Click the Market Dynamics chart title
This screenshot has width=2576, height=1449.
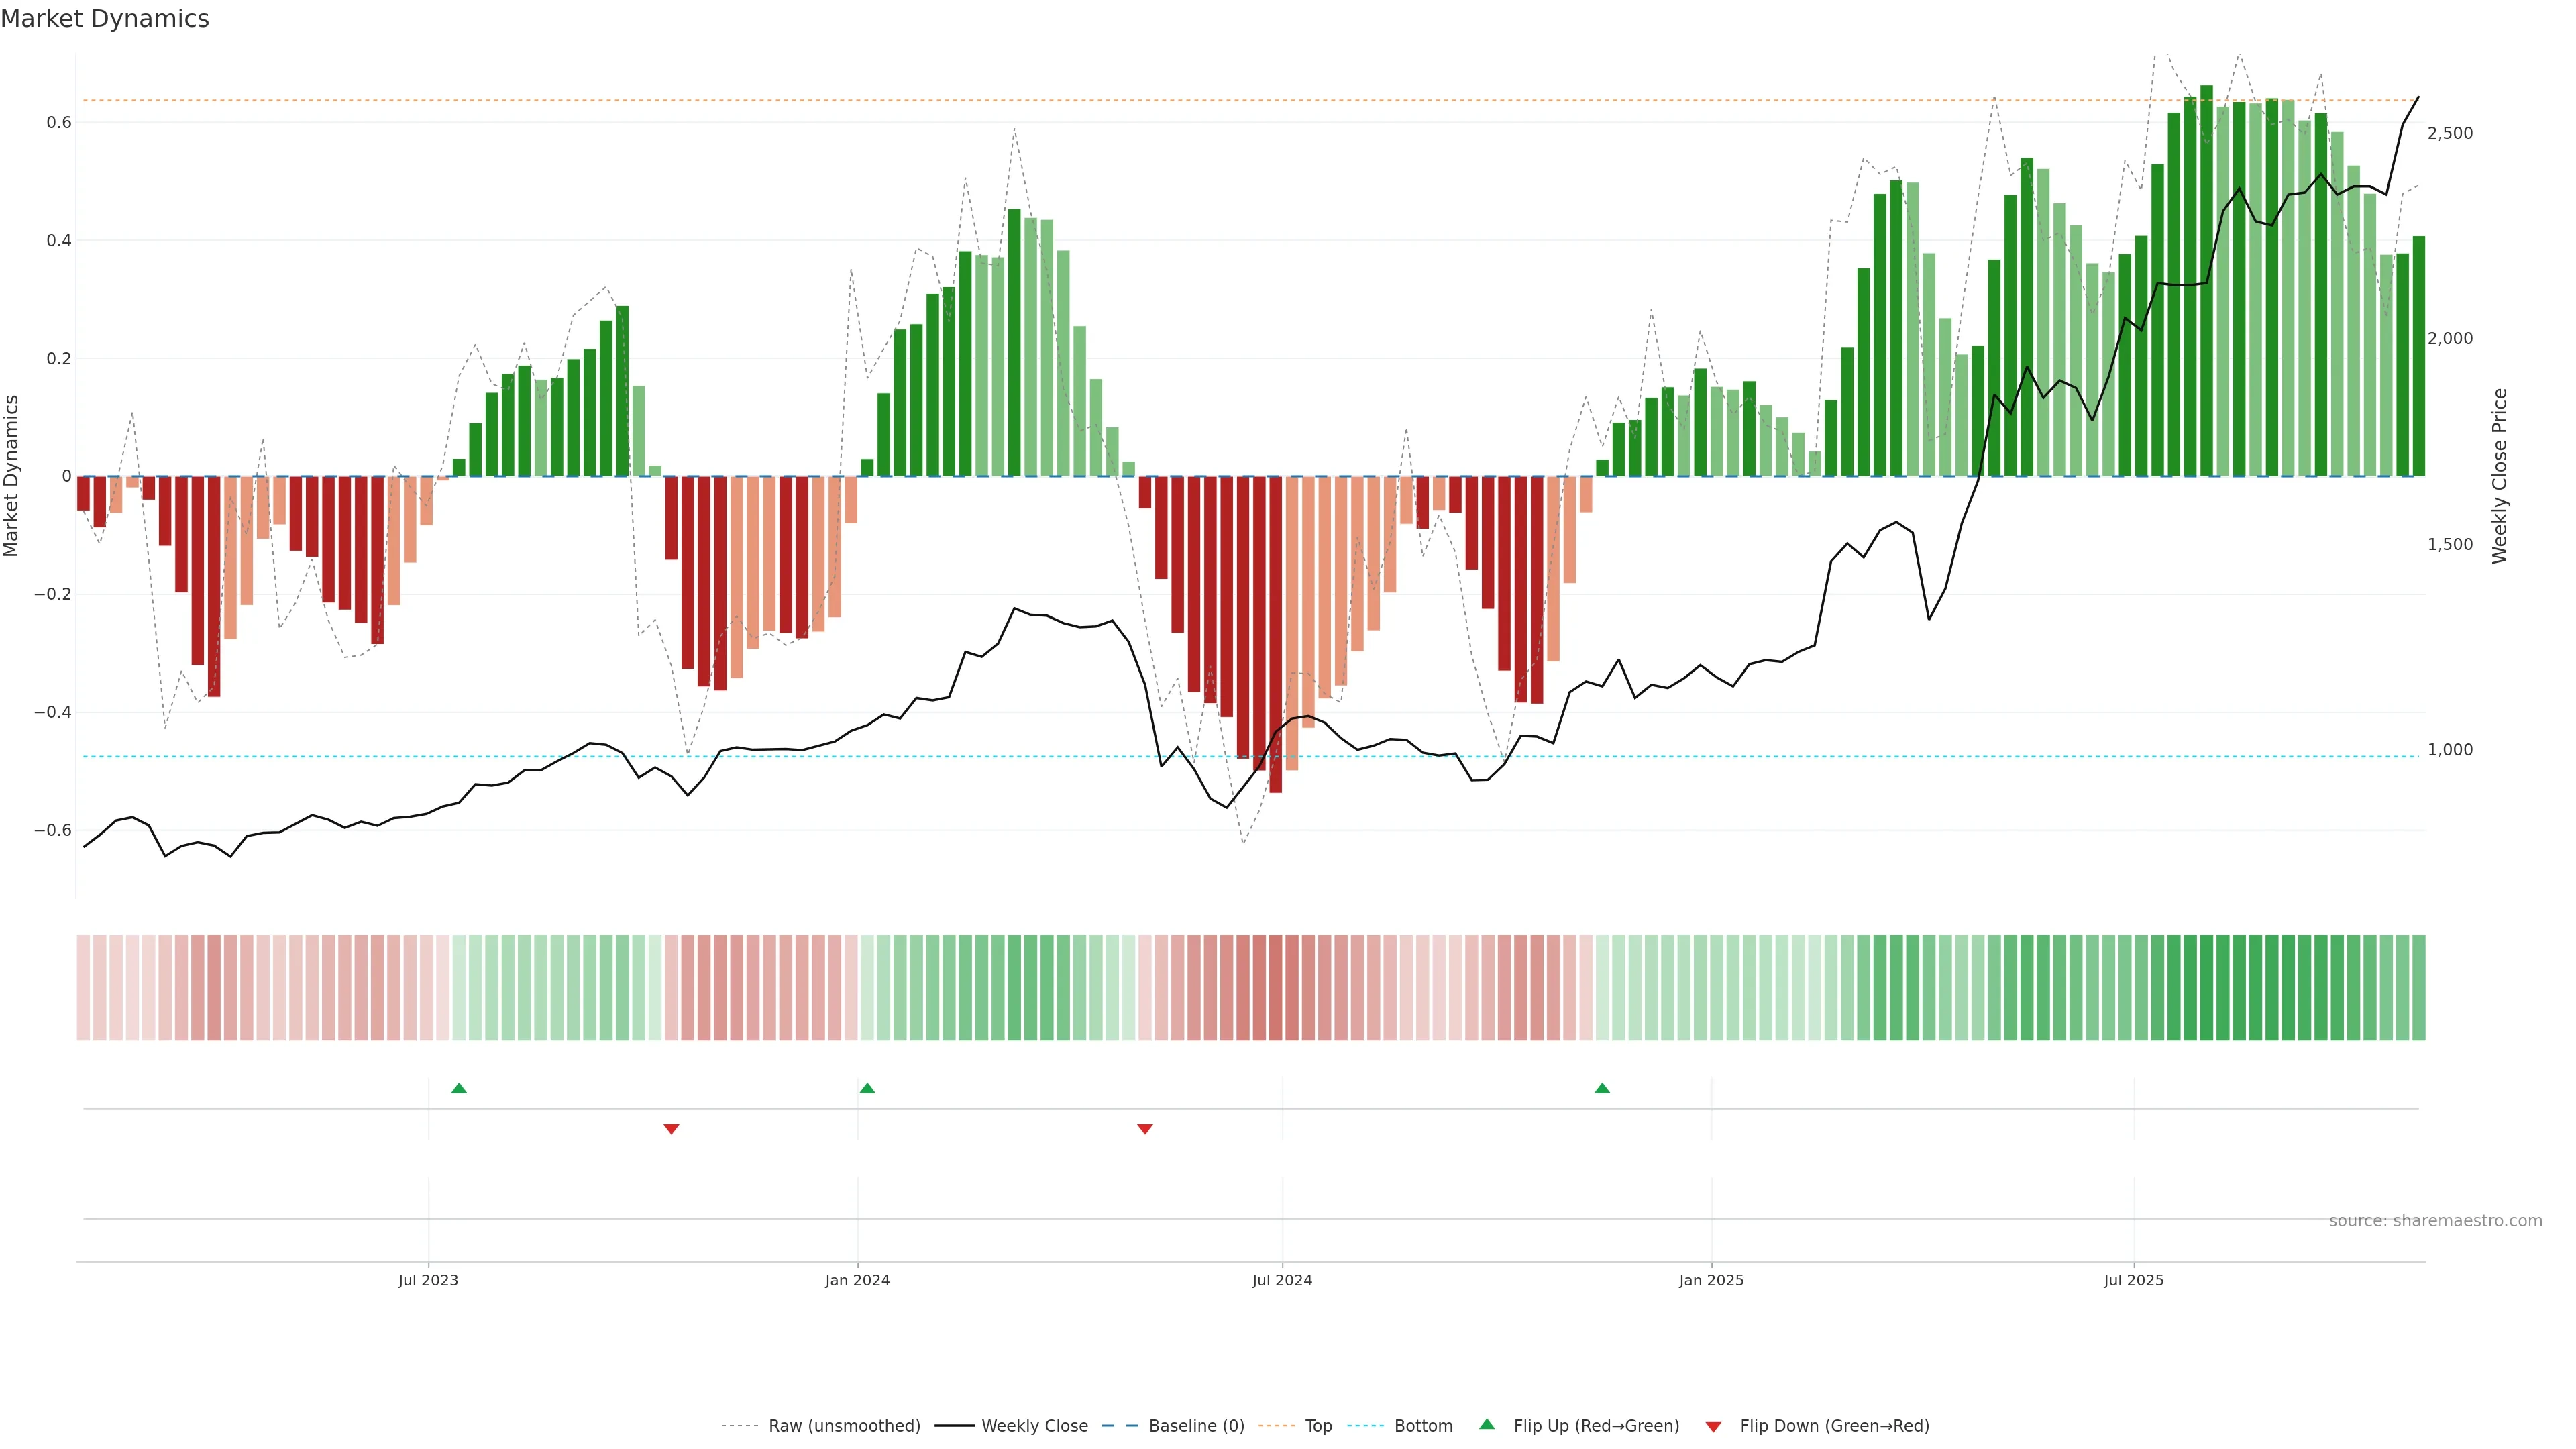tap(105, 19)
